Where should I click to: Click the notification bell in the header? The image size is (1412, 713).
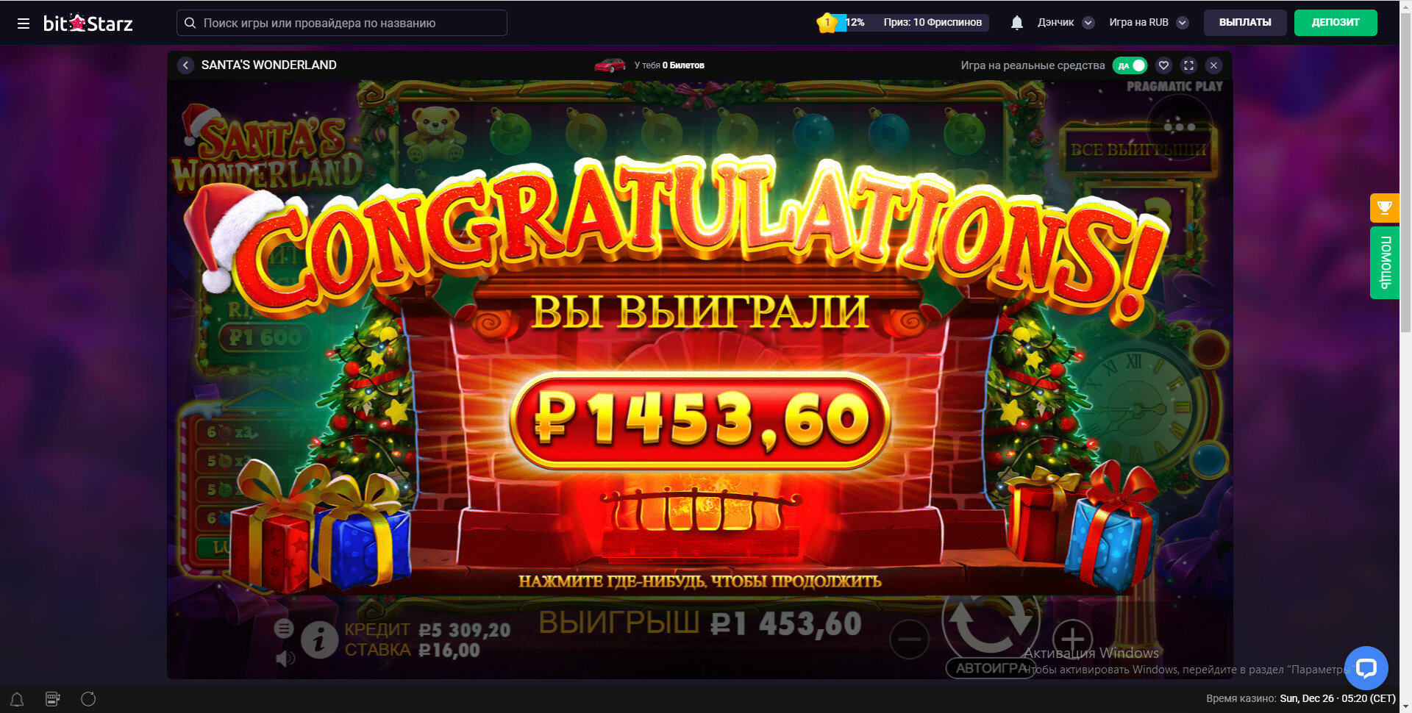1016,23
